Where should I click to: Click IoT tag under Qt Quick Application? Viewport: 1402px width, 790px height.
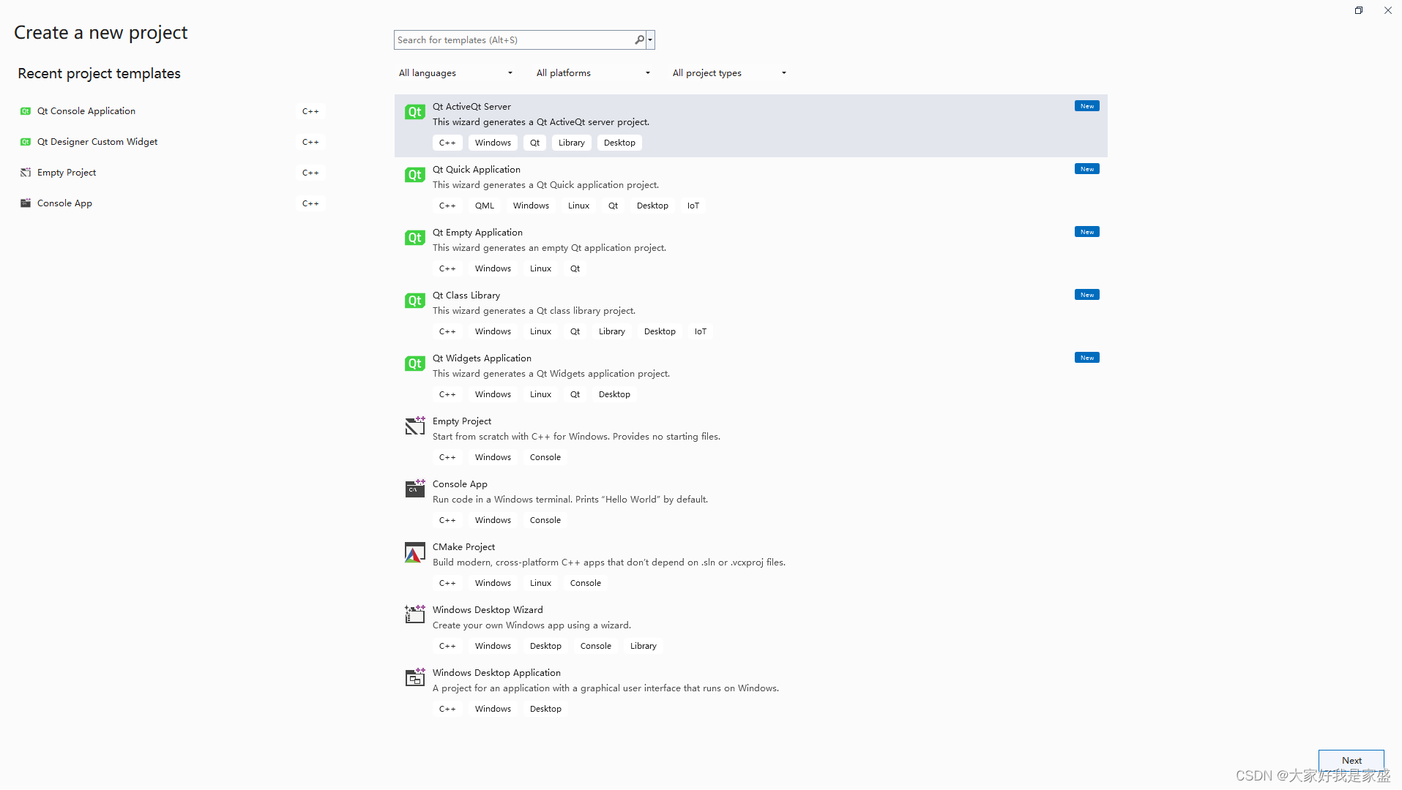click(x=693, y=206)
